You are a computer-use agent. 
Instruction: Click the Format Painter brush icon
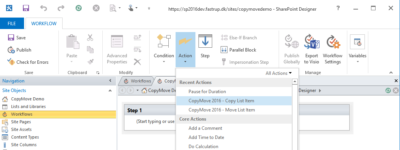click(90, 61)
